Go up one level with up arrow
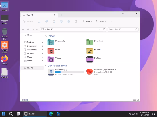157x117 pixels. 37,29
